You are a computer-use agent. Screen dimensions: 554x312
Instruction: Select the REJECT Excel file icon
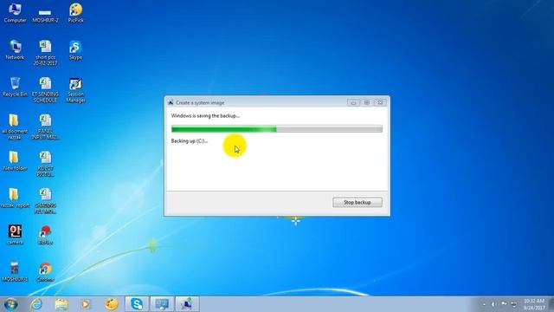[45, 164]
